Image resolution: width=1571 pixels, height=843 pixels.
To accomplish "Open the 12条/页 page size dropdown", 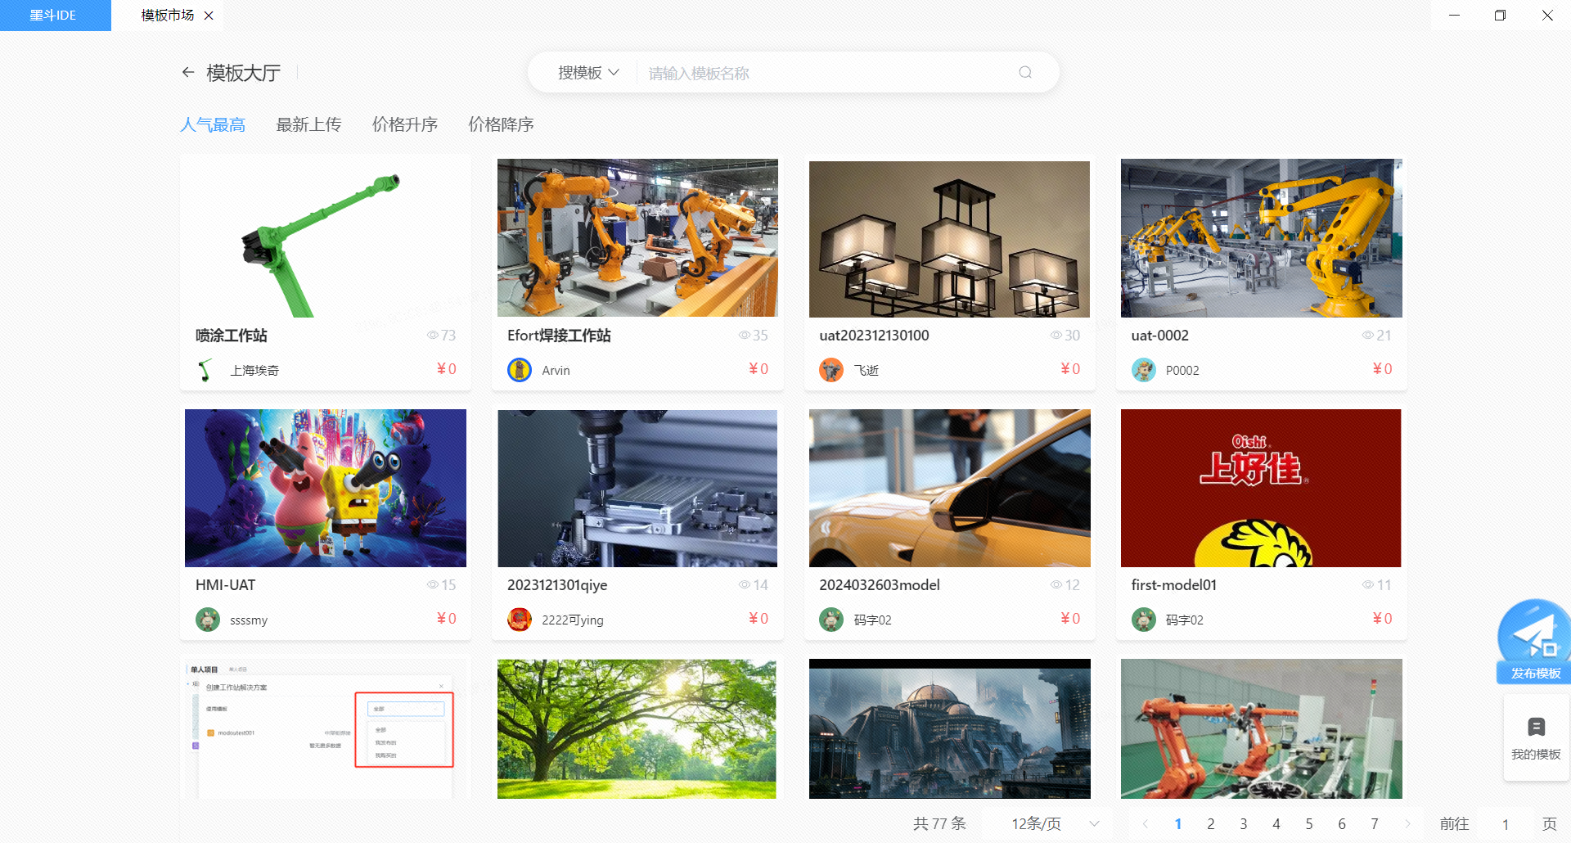I will pos(1054,823).
